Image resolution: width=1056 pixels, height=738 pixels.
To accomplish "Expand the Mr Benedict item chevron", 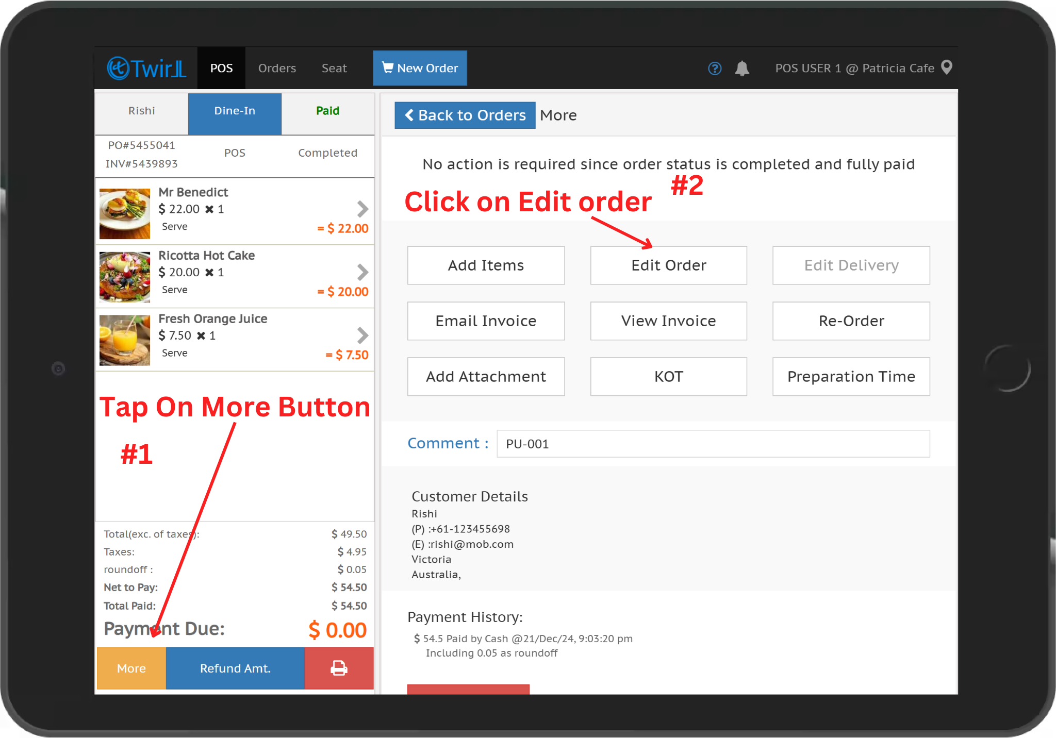I will (362, 209).
